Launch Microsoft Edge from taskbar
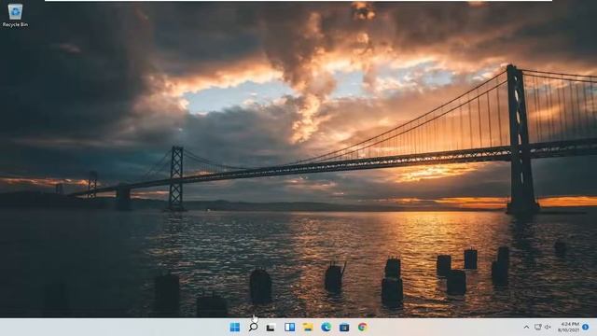Viewport: 597px width, 336px height. point(326,328)
